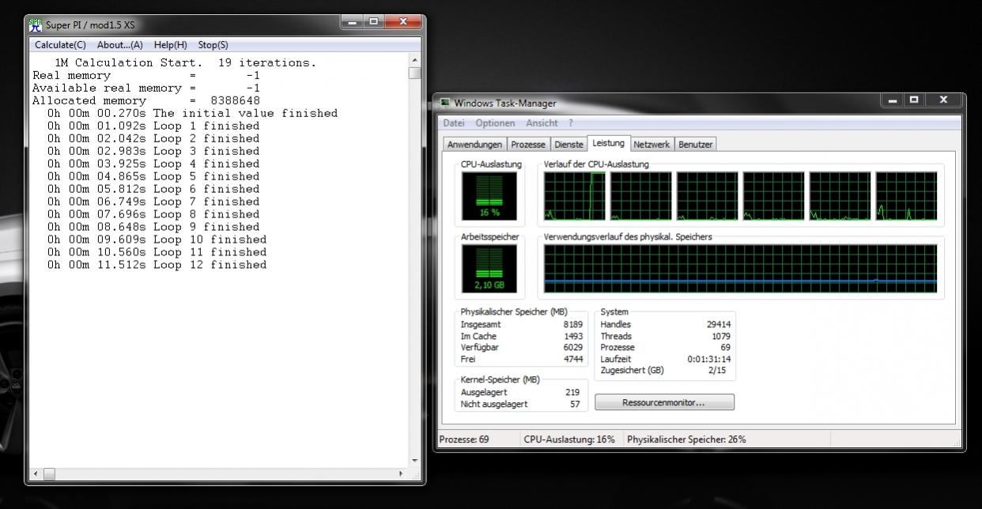The image size is (982, 509).
Task: Click status bar 'Physikalischer Speicher: 26%'
Action: (686, 439)
